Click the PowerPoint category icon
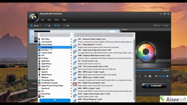This screenshot has height=105, width=187. [x=39, y=94]
